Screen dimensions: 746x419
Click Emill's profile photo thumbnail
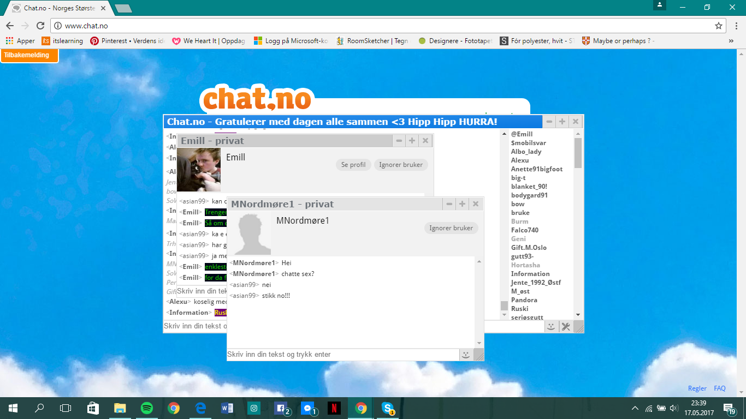[x=199, y=169]
